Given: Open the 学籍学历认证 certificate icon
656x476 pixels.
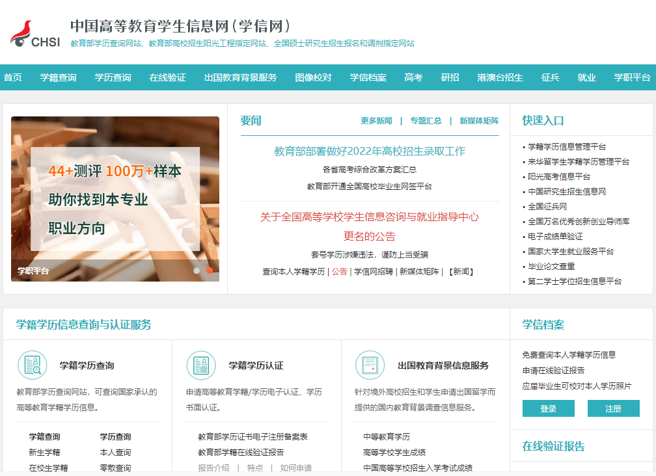Looking at the screenshot, I should pyautogui.click(x=201, y=365).
